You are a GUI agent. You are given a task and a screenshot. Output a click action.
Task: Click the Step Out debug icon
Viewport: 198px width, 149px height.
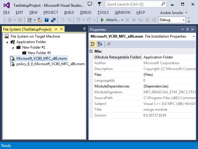tap(154, 20)
